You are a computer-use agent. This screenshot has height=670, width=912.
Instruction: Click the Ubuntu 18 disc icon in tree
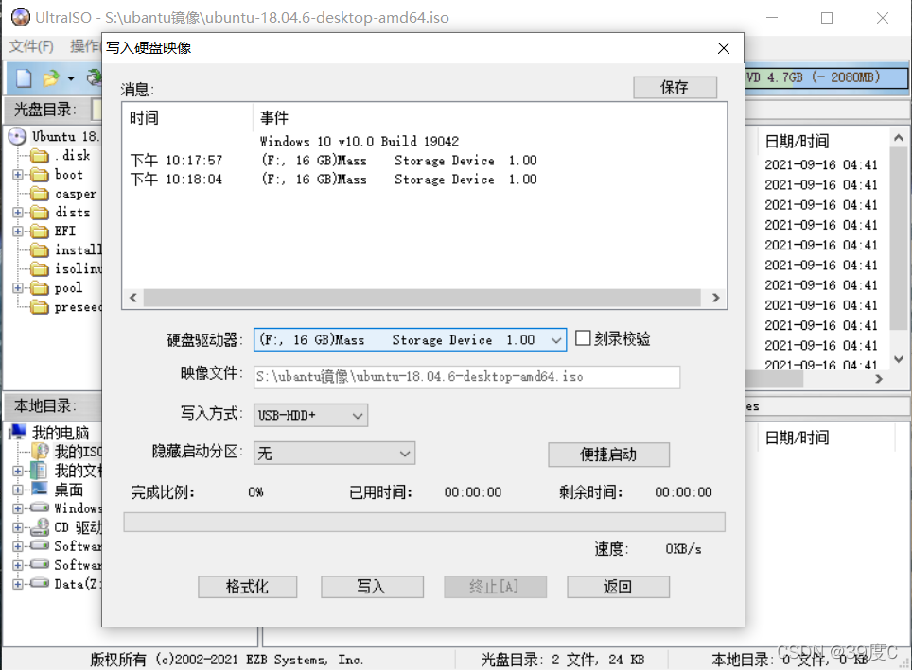[x=17, y=137]
